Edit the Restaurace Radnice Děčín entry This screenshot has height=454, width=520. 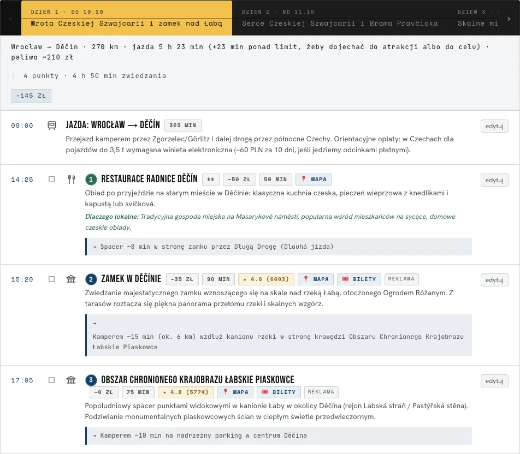494,180
